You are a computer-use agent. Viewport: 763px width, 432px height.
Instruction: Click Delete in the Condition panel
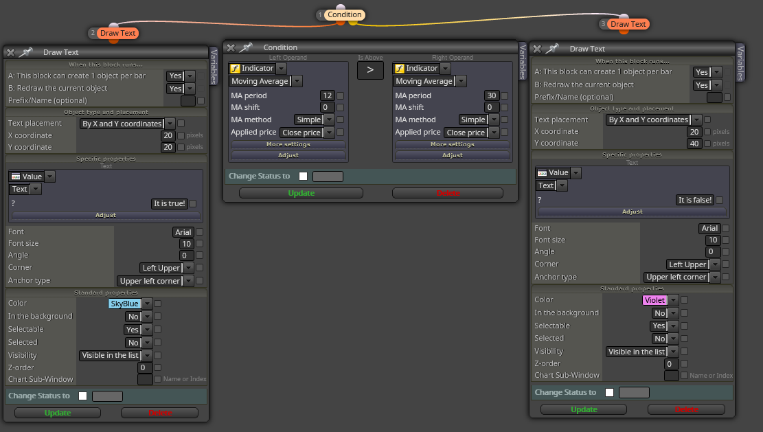coord(448,193)
